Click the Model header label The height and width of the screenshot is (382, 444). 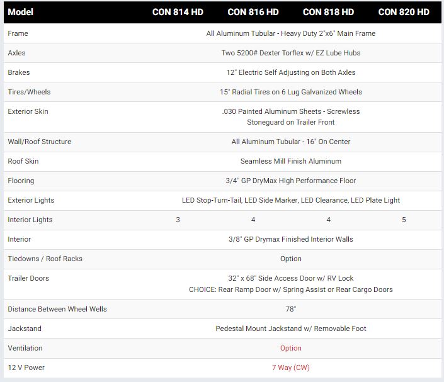tap(21, 12)
